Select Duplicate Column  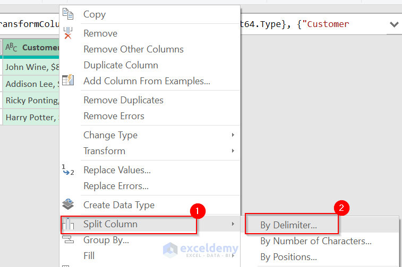[x=121, y=65]
